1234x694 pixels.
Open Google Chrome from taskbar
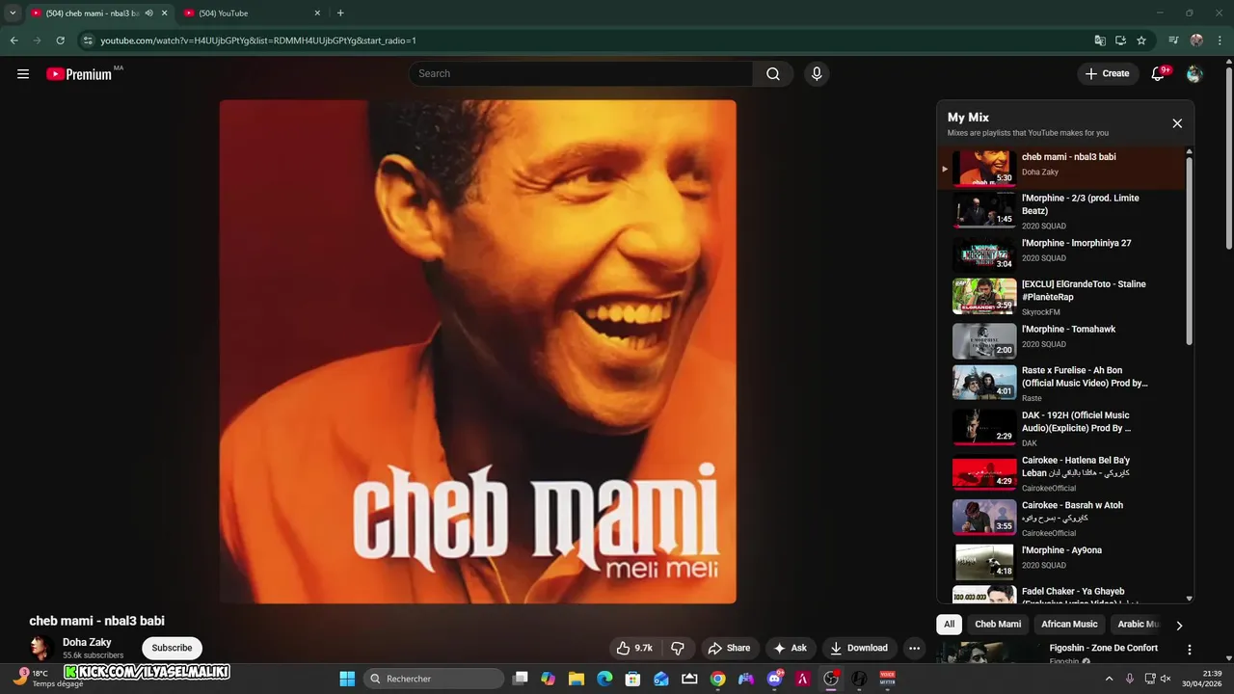click(717, 679)
